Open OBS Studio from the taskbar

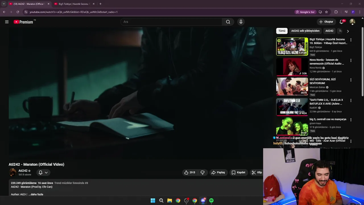point(186,200)
